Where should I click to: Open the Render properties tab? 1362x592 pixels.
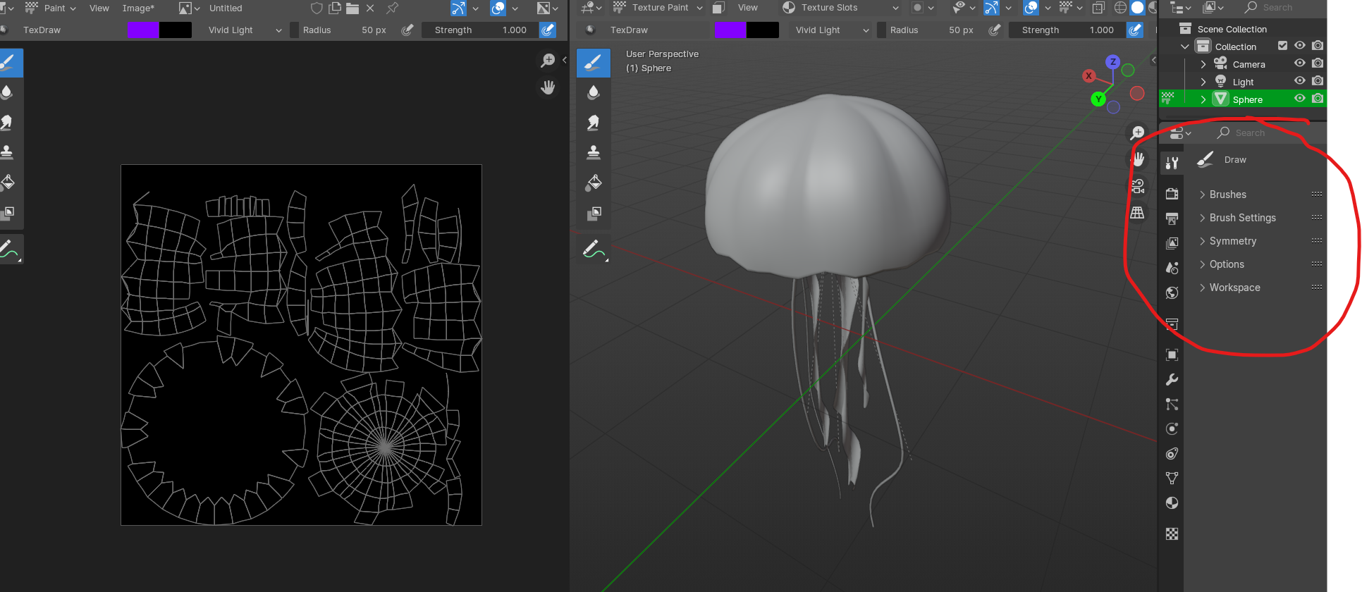1172,194
